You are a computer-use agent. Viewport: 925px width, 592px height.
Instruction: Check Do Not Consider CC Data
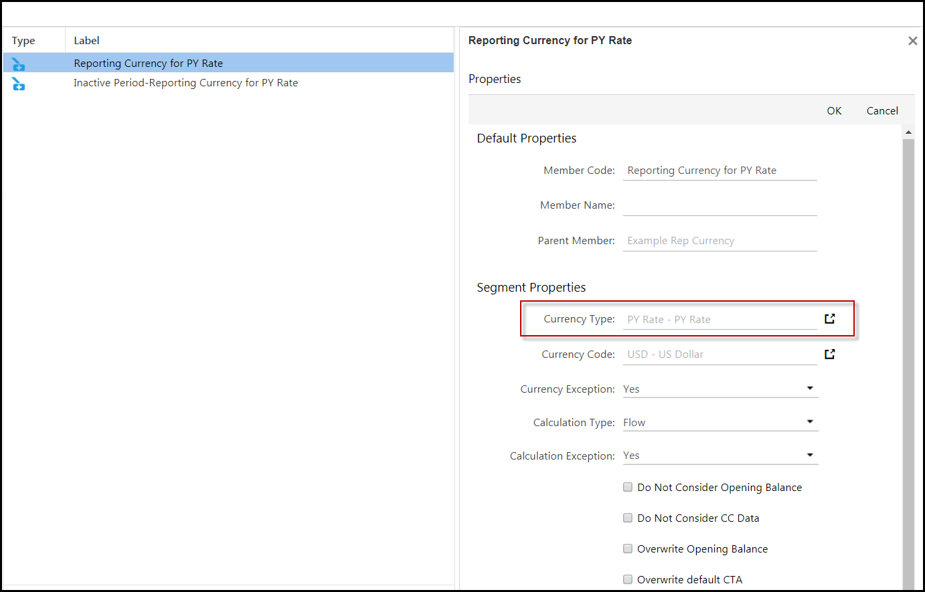pos(628,518)
